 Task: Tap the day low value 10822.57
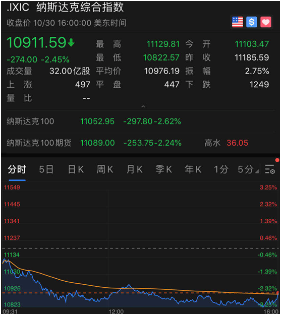click(x=161, y=57)
